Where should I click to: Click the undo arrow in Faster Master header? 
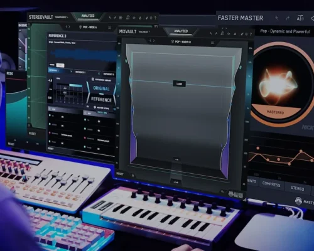[x=277, y=18]
